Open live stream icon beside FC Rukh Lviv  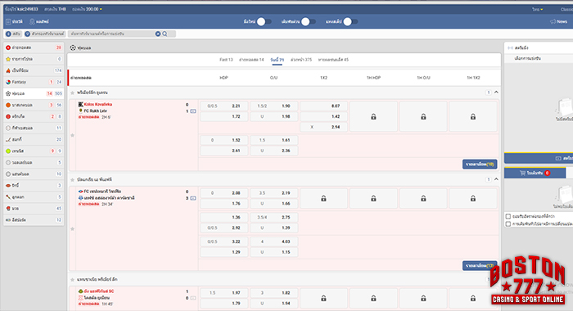[x=193, y=111]
